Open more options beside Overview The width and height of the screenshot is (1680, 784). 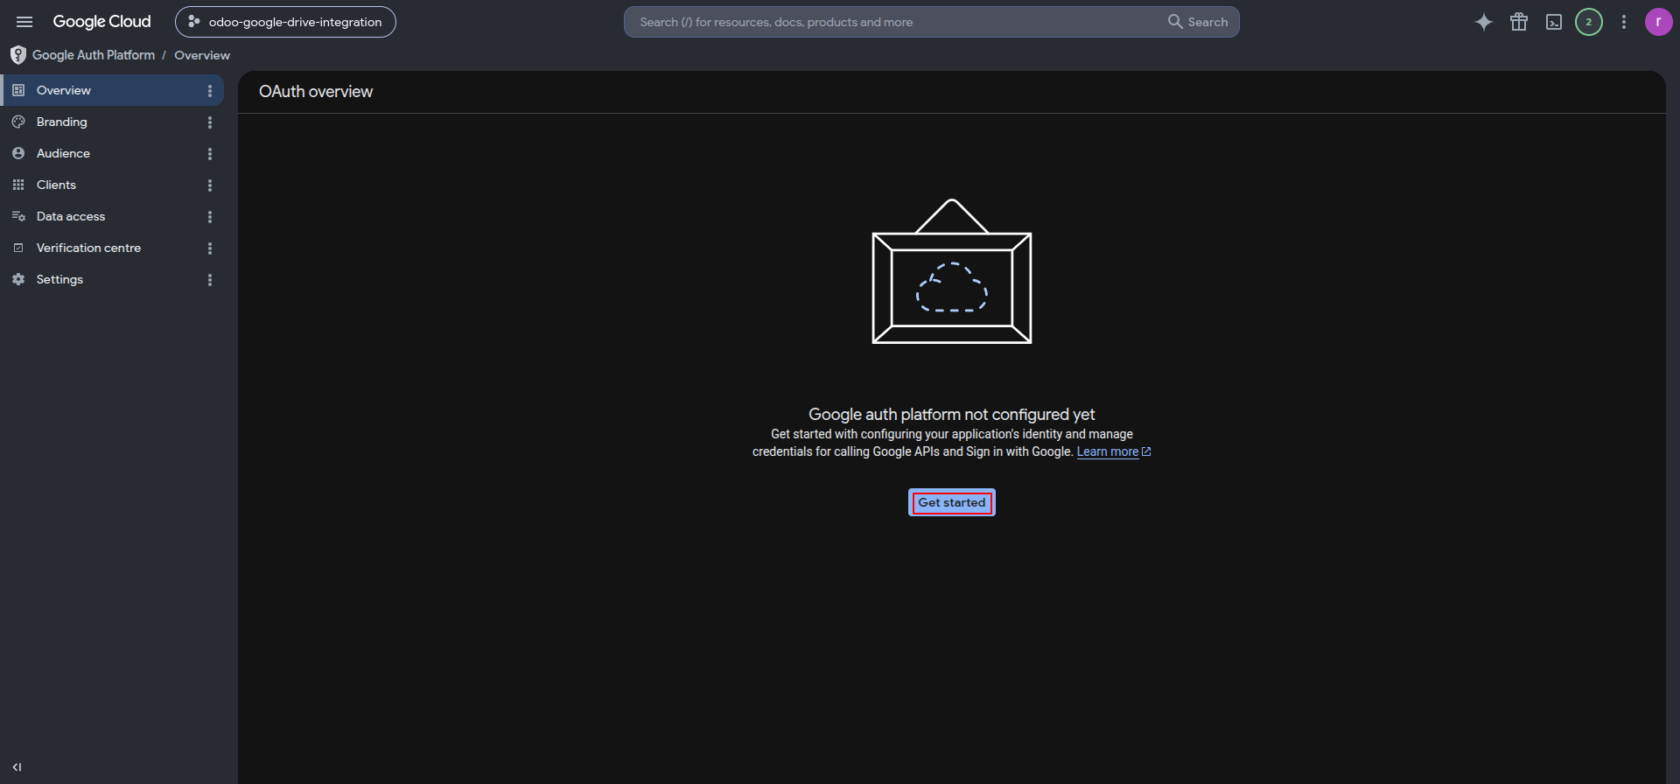click(210, 90)
